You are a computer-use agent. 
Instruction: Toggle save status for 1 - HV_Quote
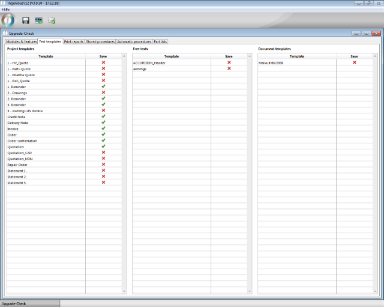pos(103,62)
